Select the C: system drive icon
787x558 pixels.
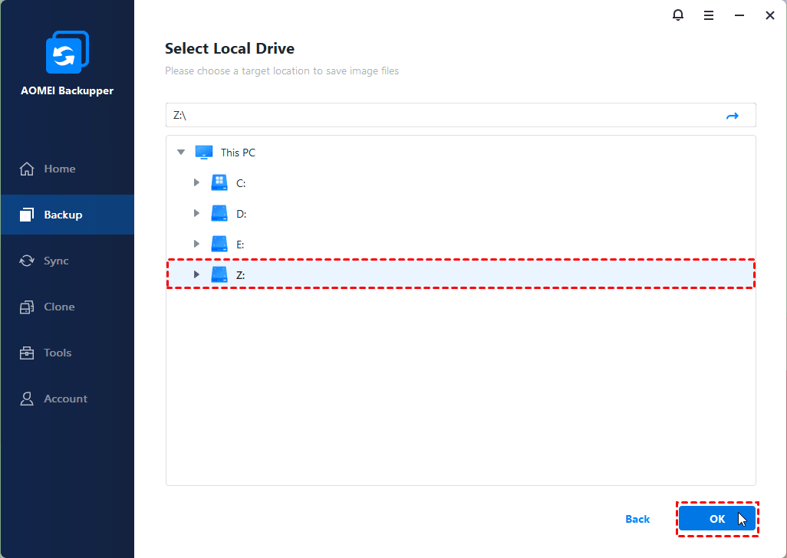219,183
